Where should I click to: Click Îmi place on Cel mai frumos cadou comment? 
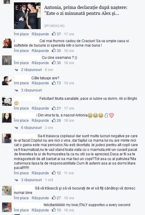[x=21, y=51]
